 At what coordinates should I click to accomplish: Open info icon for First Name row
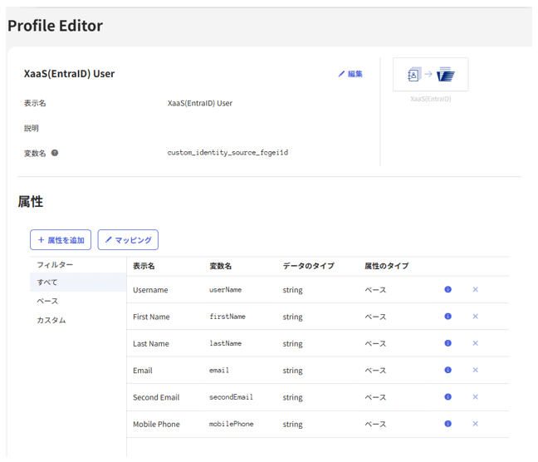pyautogui.click(x=448, y=317)
